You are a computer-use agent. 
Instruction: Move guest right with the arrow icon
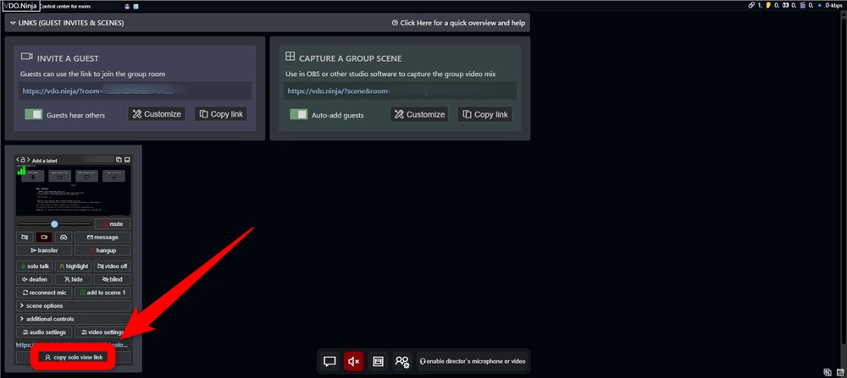tap(29, 160)
